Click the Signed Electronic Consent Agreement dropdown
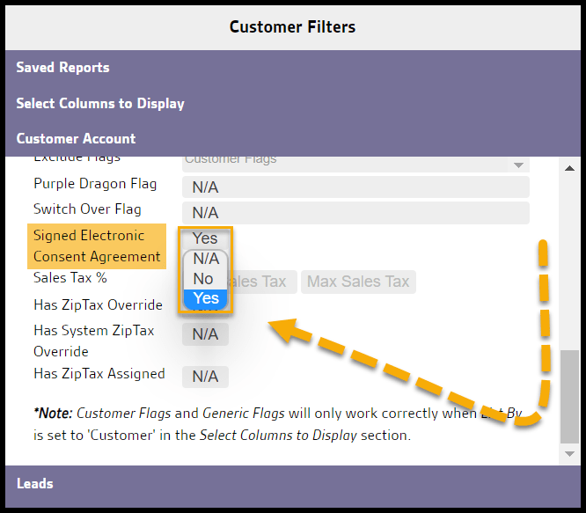Image resolution: width=586 pixels, height=513 pixels. pos(205,238)
